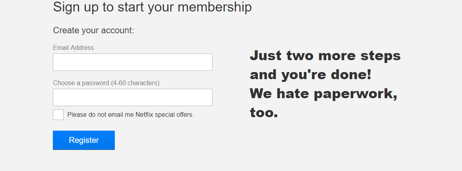This screenshot has width=462, height=171.
Task: Click the 'Just two more steps' line
Action: (x=325, y=55)
